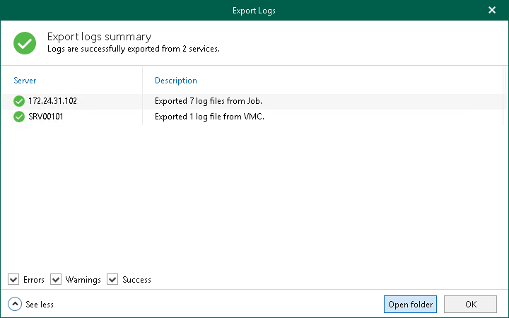Click the See less link text

click(x=40, y=305)
